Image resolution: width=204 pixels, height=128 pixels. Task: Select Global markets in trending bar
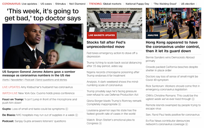pyautogui.click(x=112, y=4)
